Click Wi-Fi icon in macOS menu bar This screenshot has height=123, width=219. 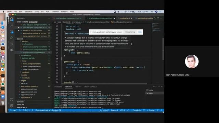tap(126, 12)
